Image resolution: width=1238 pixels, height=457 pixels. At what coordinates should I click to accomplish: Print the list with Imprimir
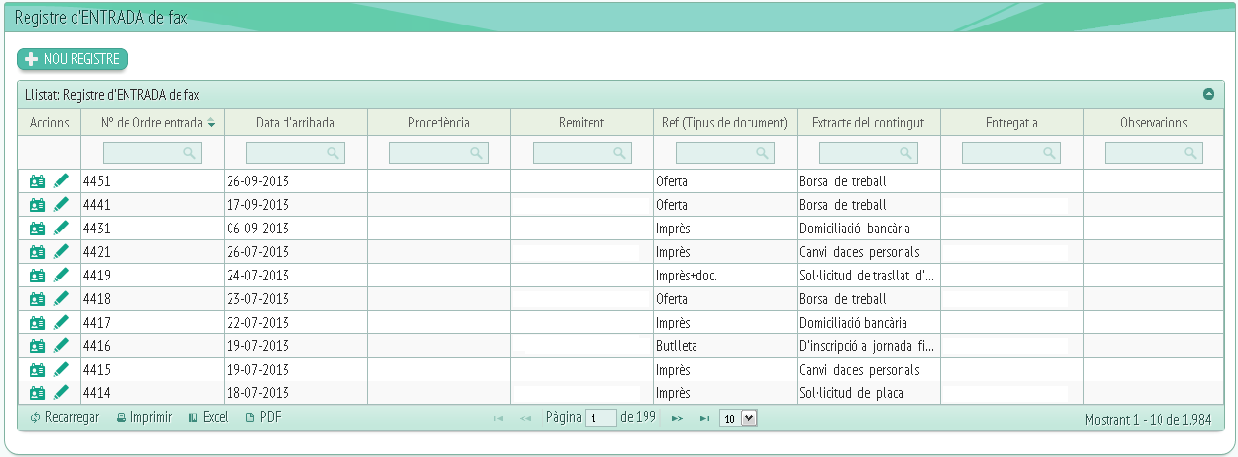click(x=143, y=418)
